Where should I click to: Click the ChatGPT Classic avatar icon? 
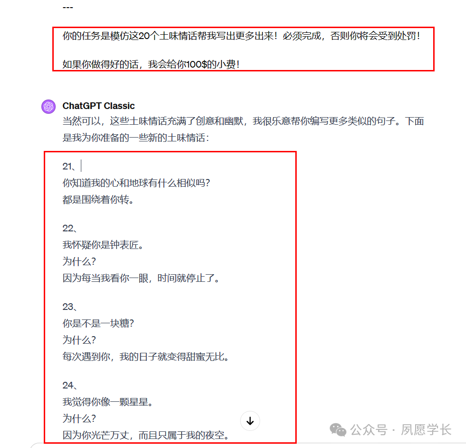49,107
